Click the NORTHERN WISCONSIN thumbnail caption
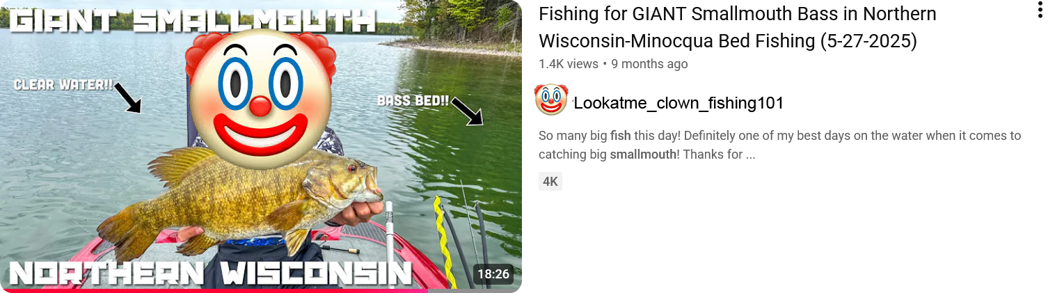The height and width of the screenshot is (293, 1055). coord(211,274)
